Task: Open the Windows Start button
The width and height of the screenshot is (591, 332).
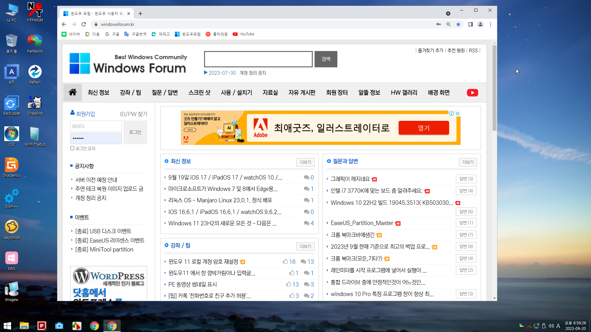Action: [7, 326]
